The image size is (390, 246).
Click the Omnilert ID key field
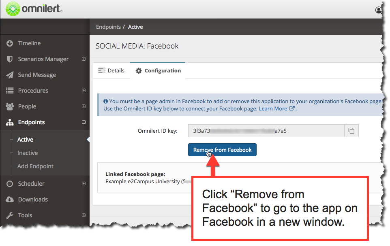[266, 131]
